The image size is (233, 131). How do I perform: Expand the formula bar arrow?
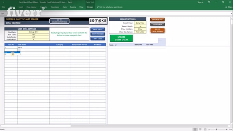point(231,13)
